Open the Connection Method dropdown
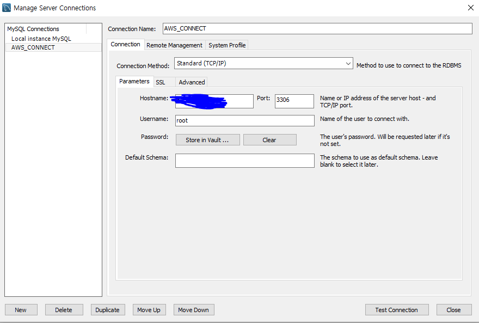Image resolution: width=479 pixels, height=323 pixels. pyautogui.click(x=263, y=63)
